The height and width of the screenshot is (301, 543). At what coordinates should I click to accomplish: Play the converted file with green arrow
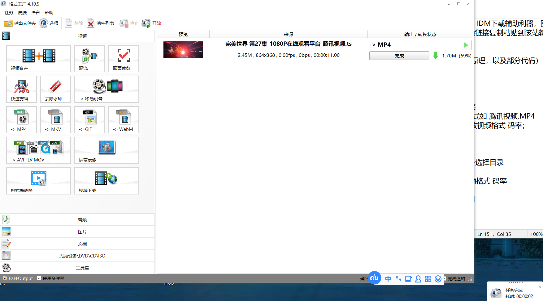[x=466, y=45]
